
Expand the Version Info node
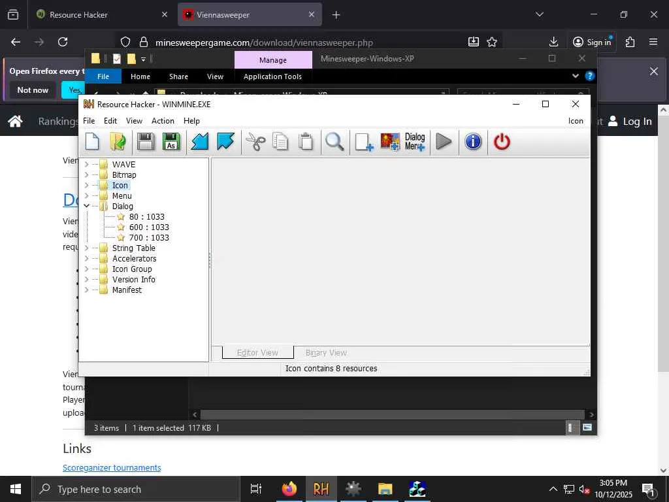[x=87, y=279]
